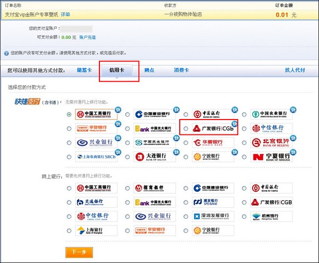Screen dimensions: 319x263
Task: Click the order name 支付宝vip金账户专享壁纸
Action: point(31,14)
